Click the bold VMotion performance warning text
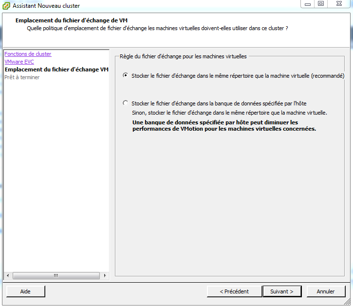The height and width of the screenshot is (307, 353). point(224,125)
